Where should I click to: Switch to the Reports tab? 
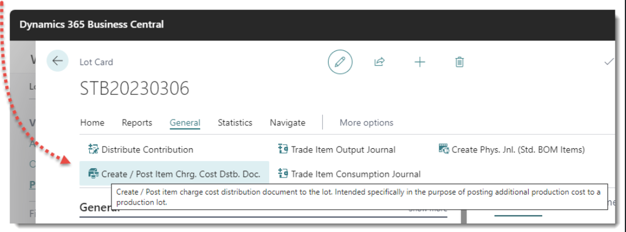point(137,123)
